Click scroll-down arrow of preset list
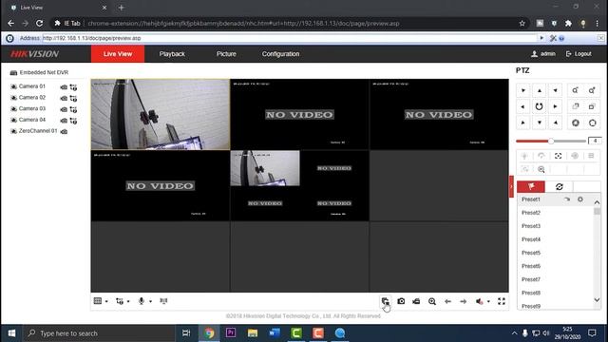This screenshot has width=608, height=342. (x=597, y=300)
